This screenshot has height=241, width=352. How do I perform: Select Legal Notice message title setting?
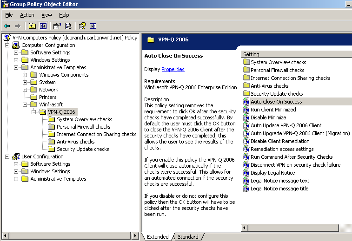click(x=279, y=189)
